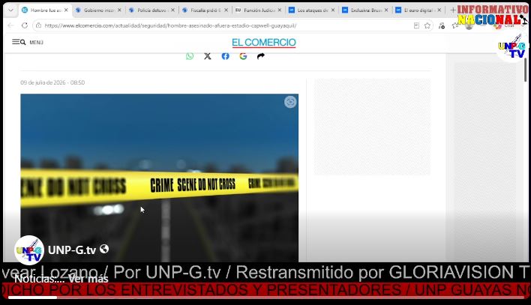The image size is (531, 305).
Task: Open the 'Policía detuvo' tab
Action: 151,10
